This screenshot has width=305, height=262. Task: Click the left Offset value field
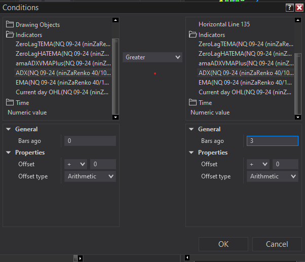(103, 164)
